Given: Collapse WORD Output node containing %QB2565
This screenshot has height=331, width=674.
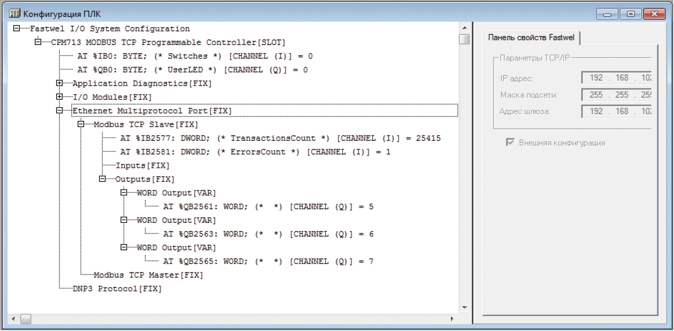Looking at the screenshot, I should click(x=124, y=247).
